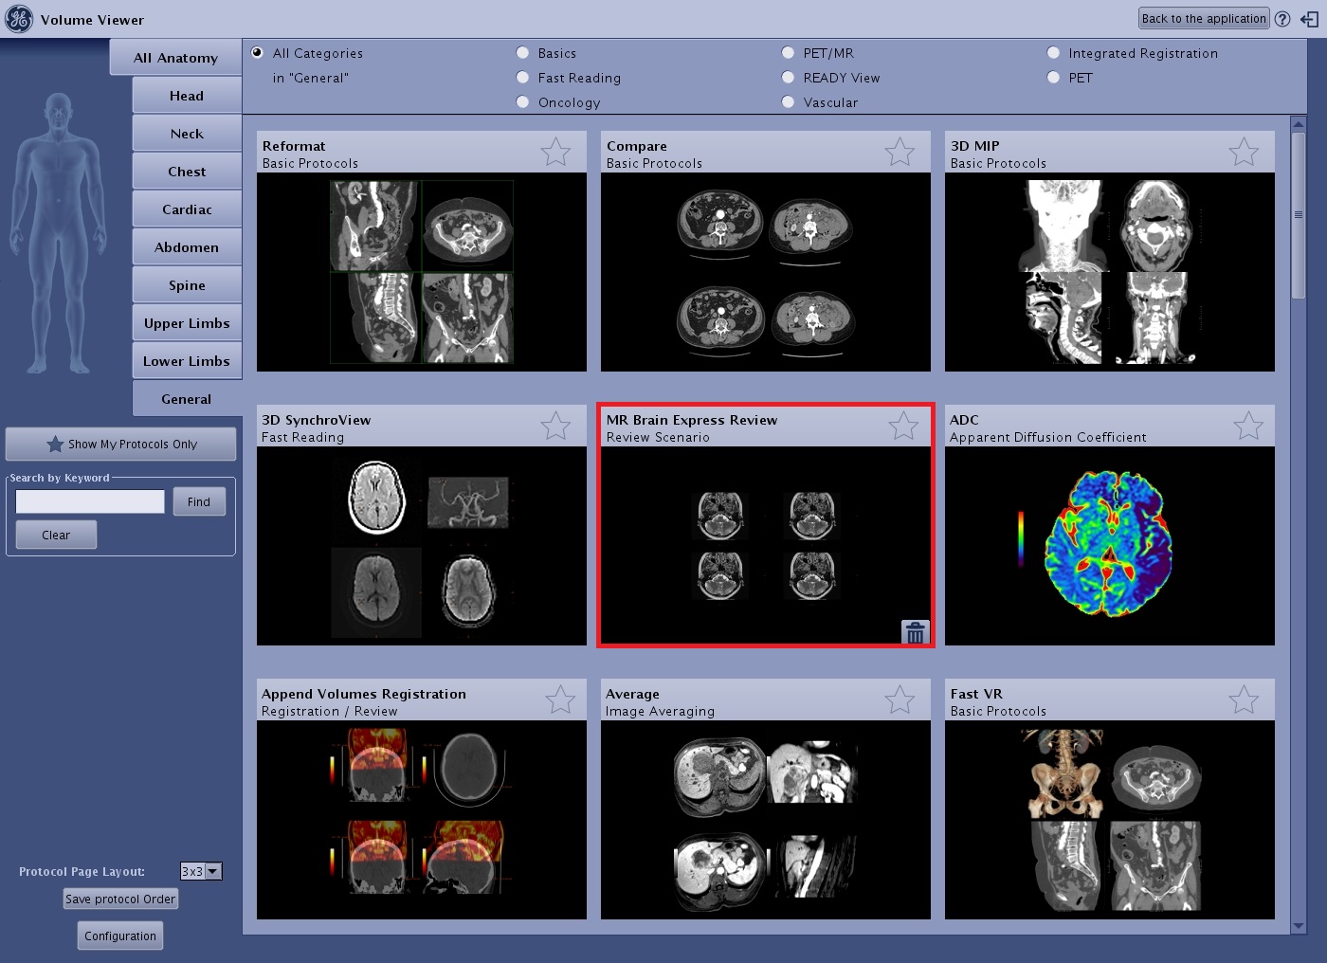Select the Oncology category radio button
1327x963 pixels.
(523, 102)
